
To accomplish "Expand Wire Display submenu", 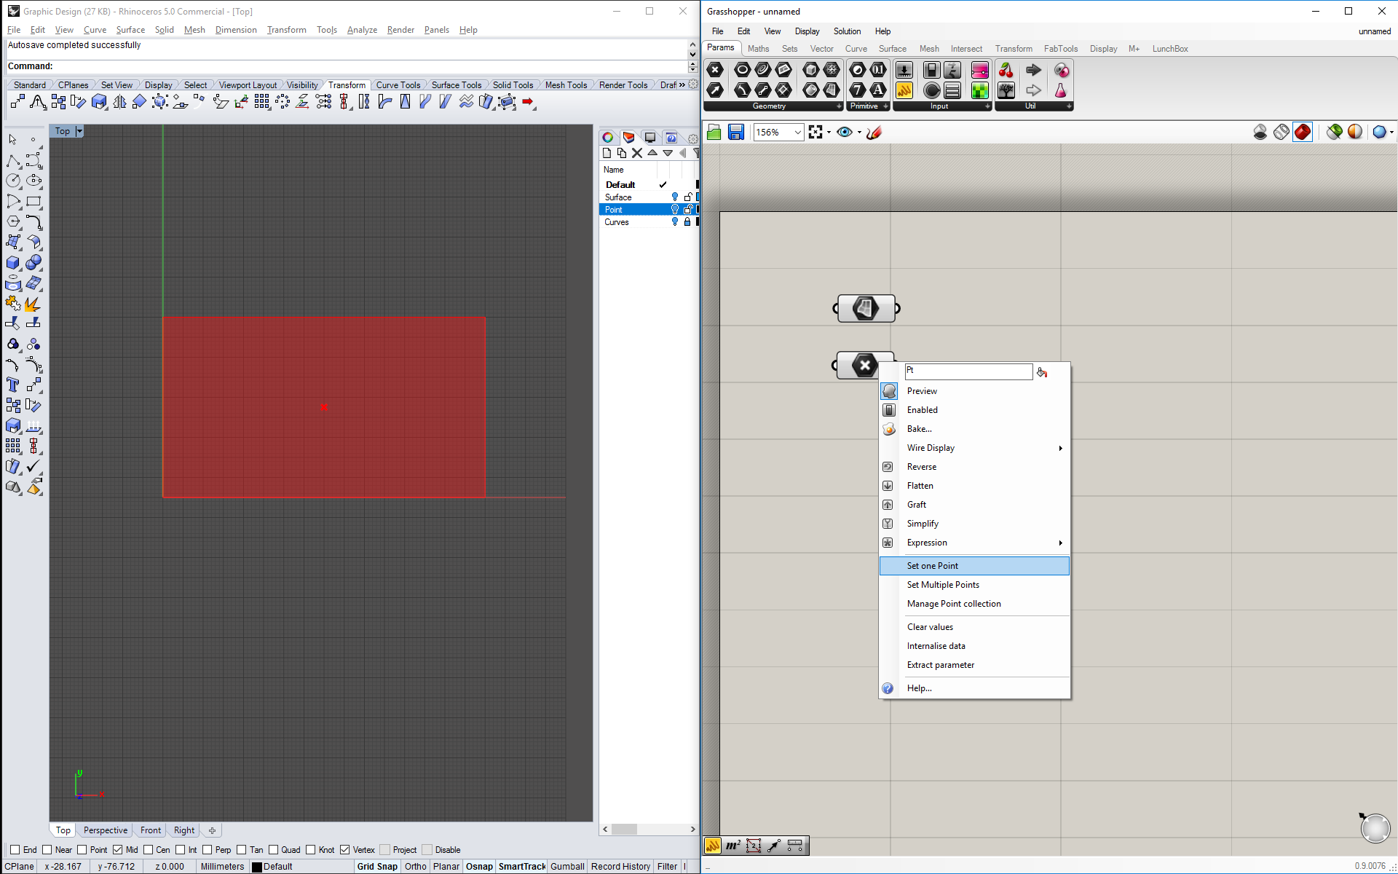I will pos(975,448).
